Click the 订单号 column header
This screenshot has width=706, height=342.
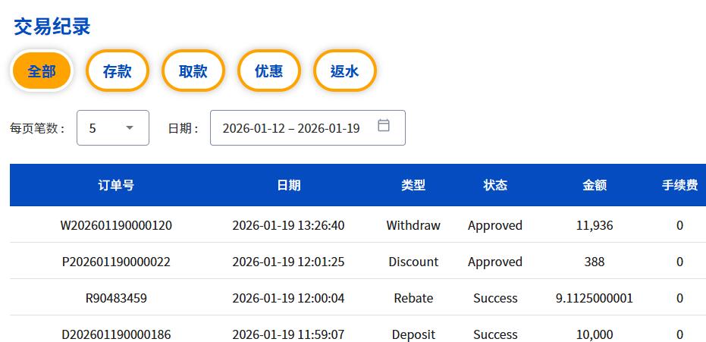[x=116, y=185]
